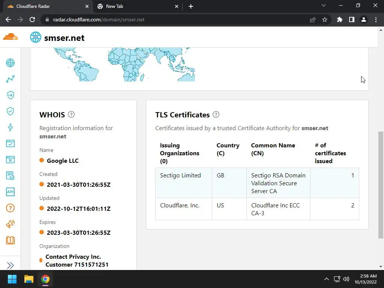Click the GB country cell
The height and width of the screenshot is (288, 384).
point(229,183)
